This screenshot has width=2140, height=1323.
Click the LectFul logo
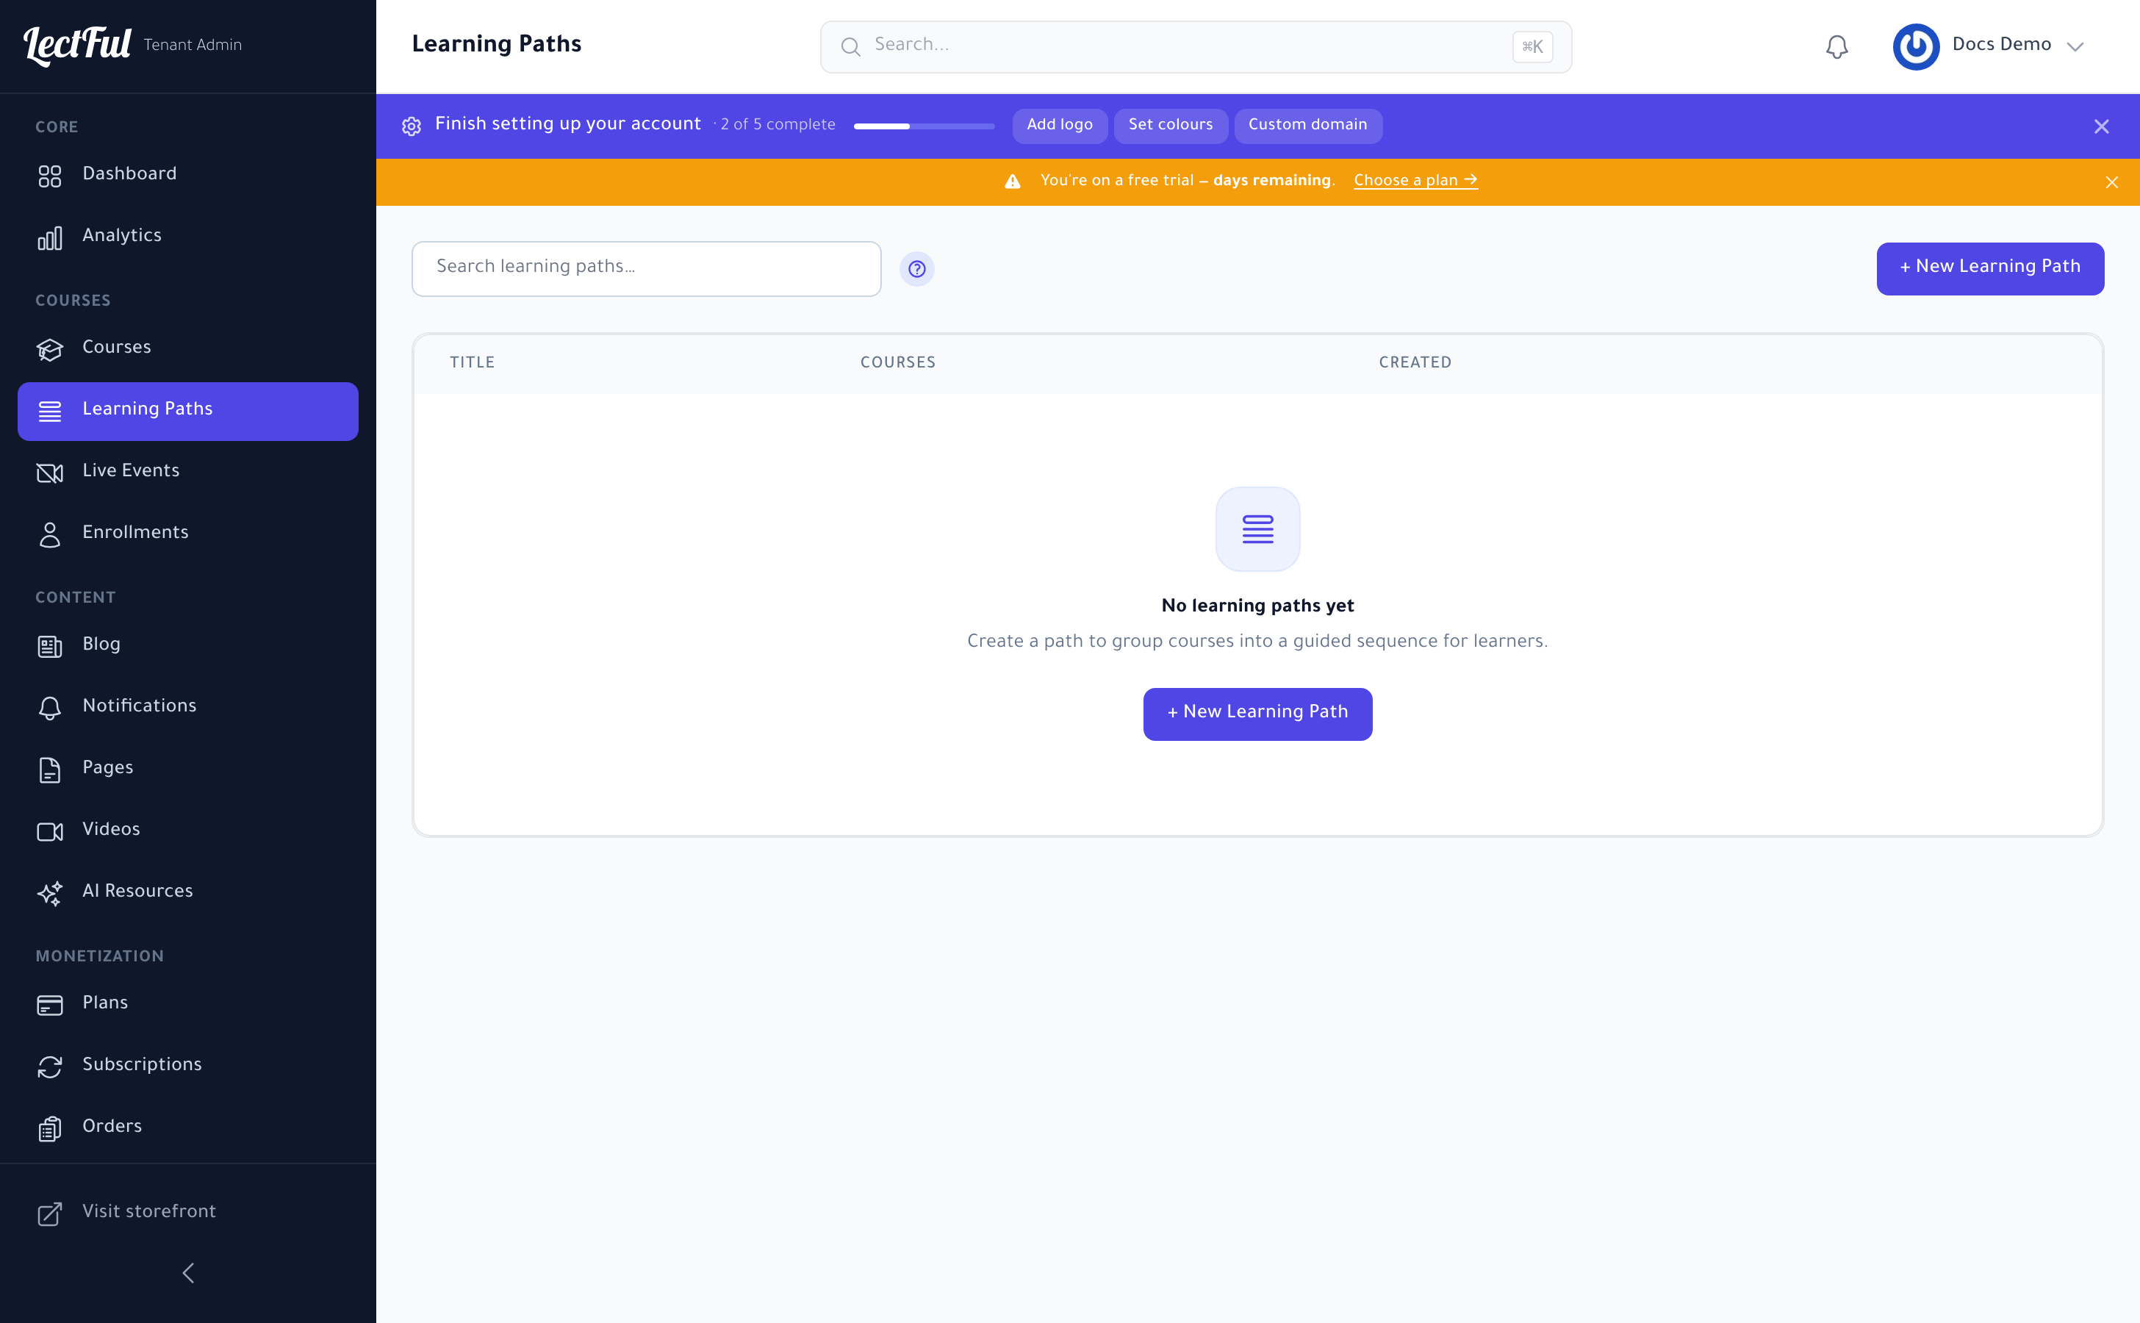[x=77, y=45]
